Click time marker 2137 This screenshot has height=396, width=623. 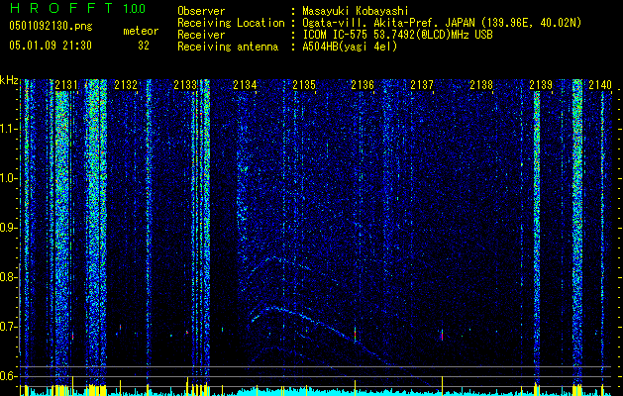click(422, 85)
